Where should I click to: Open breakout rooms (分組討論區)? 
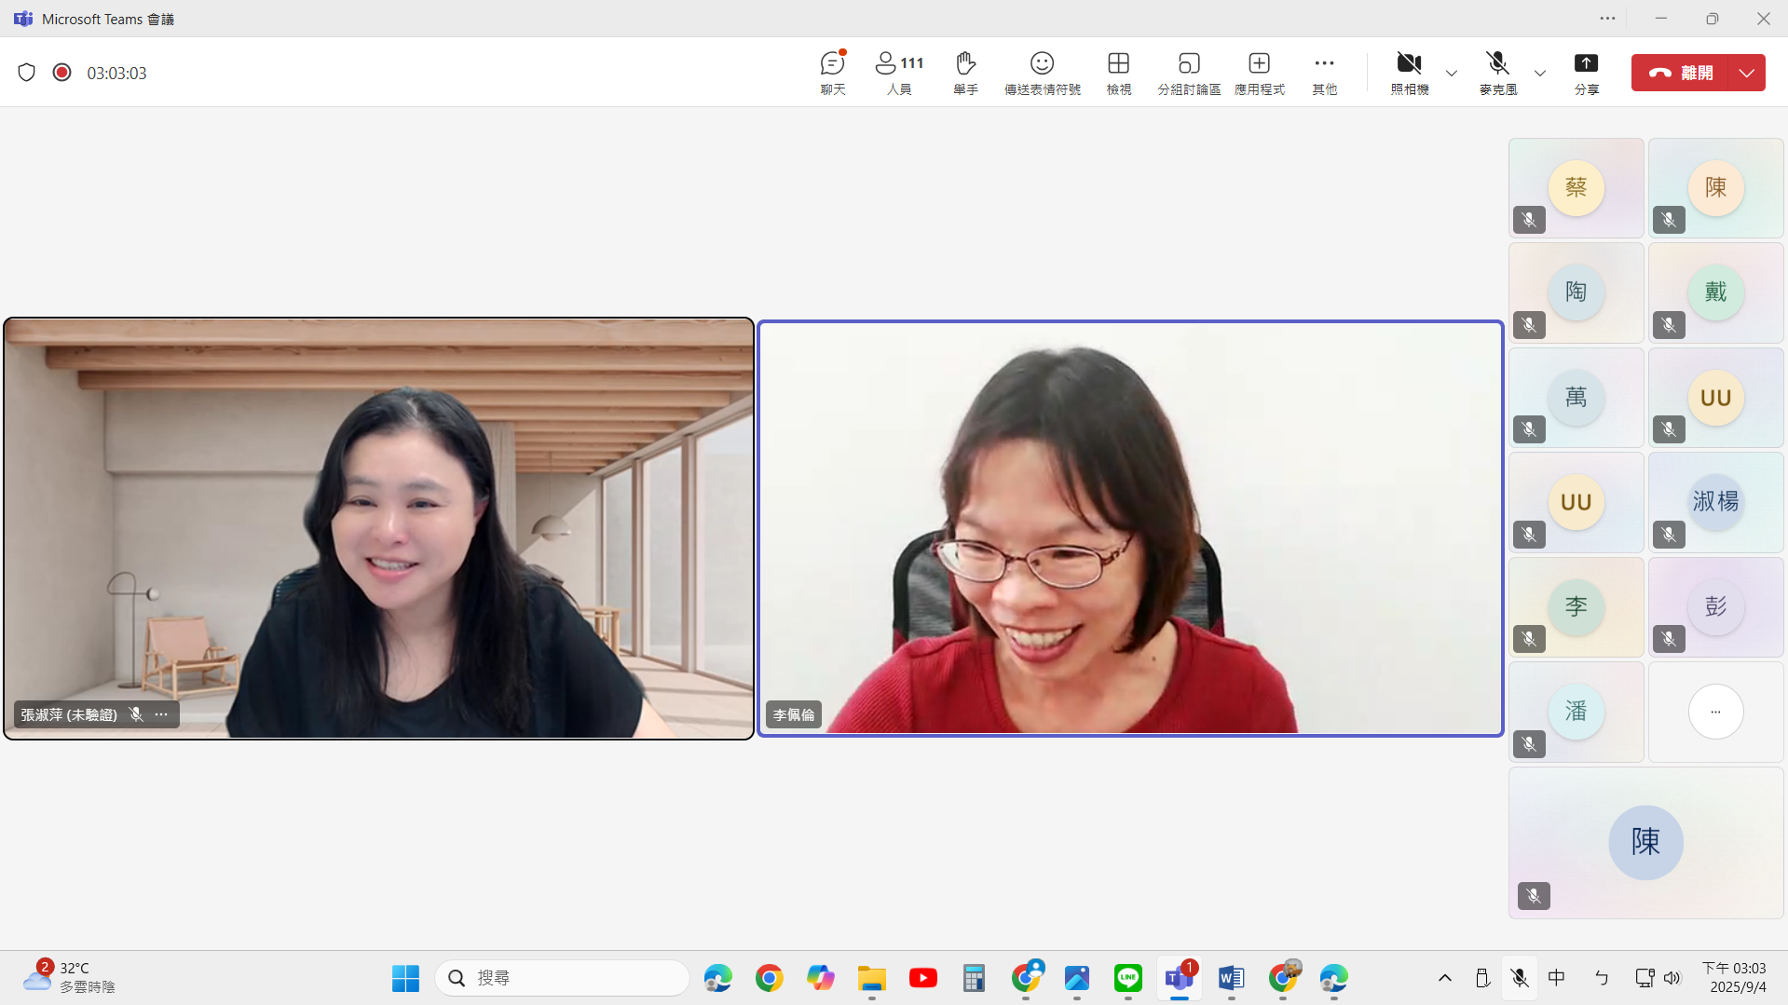click(x=1188, y=73)
